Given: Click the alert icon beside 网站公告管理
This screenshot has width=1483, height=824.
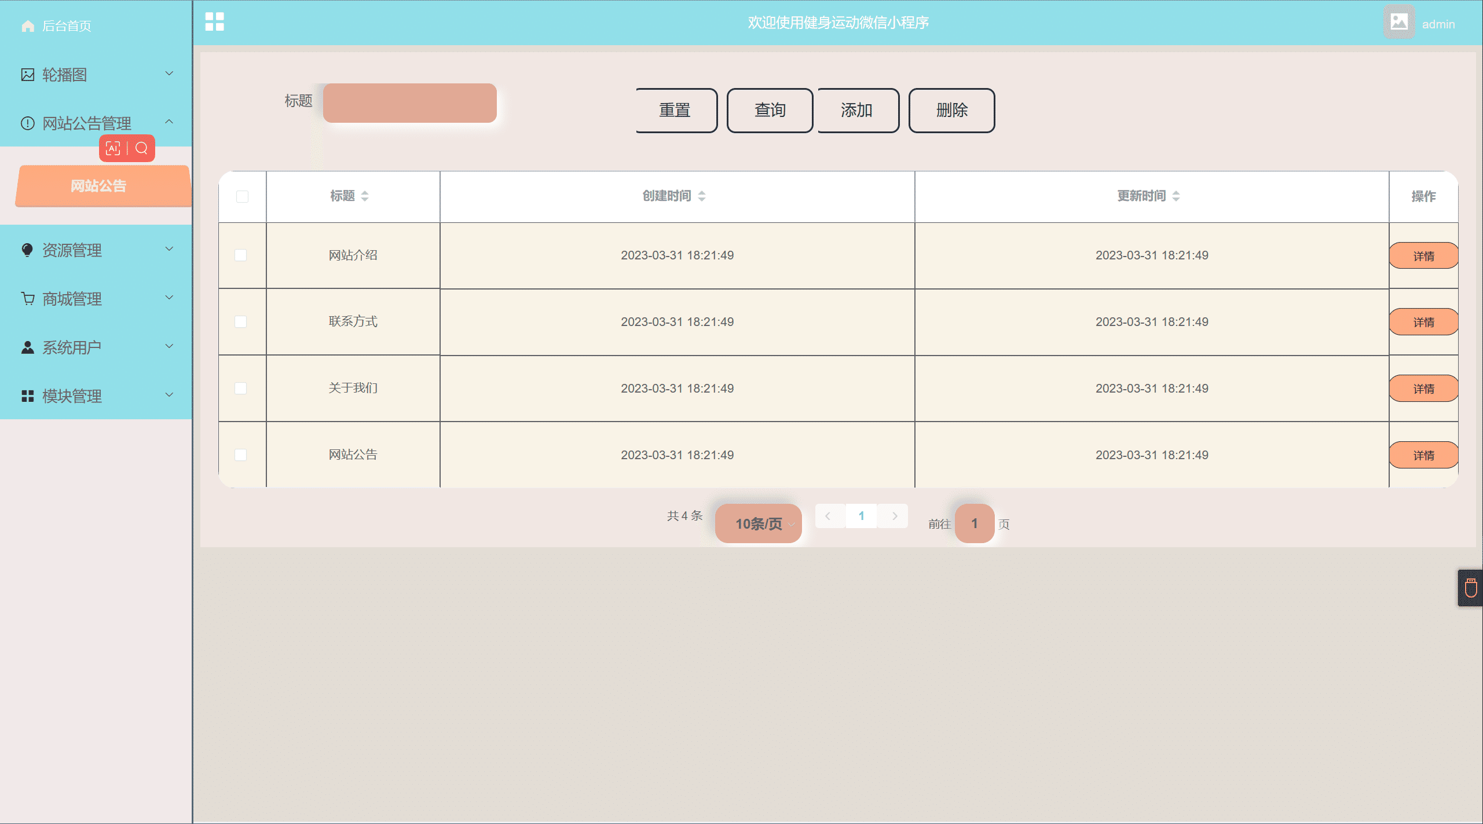Looking at the screenshot, I should click(x=27, y=123).
